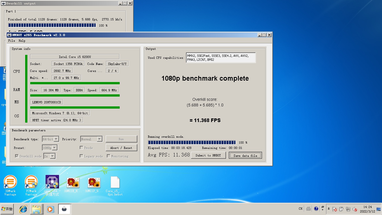Open the Preset 1080p dropdown
382x215 pixels.
coord(50,148)
